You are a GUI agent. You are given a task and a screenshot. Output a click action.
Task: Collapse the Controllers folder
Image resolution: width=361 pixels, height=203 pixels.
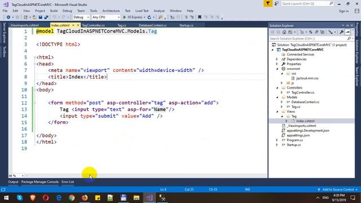pos(277,88)
